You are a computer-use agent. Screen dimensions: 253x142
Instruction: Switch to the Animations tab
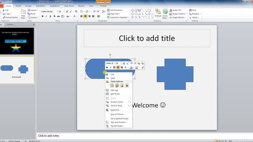coord(55,6)
